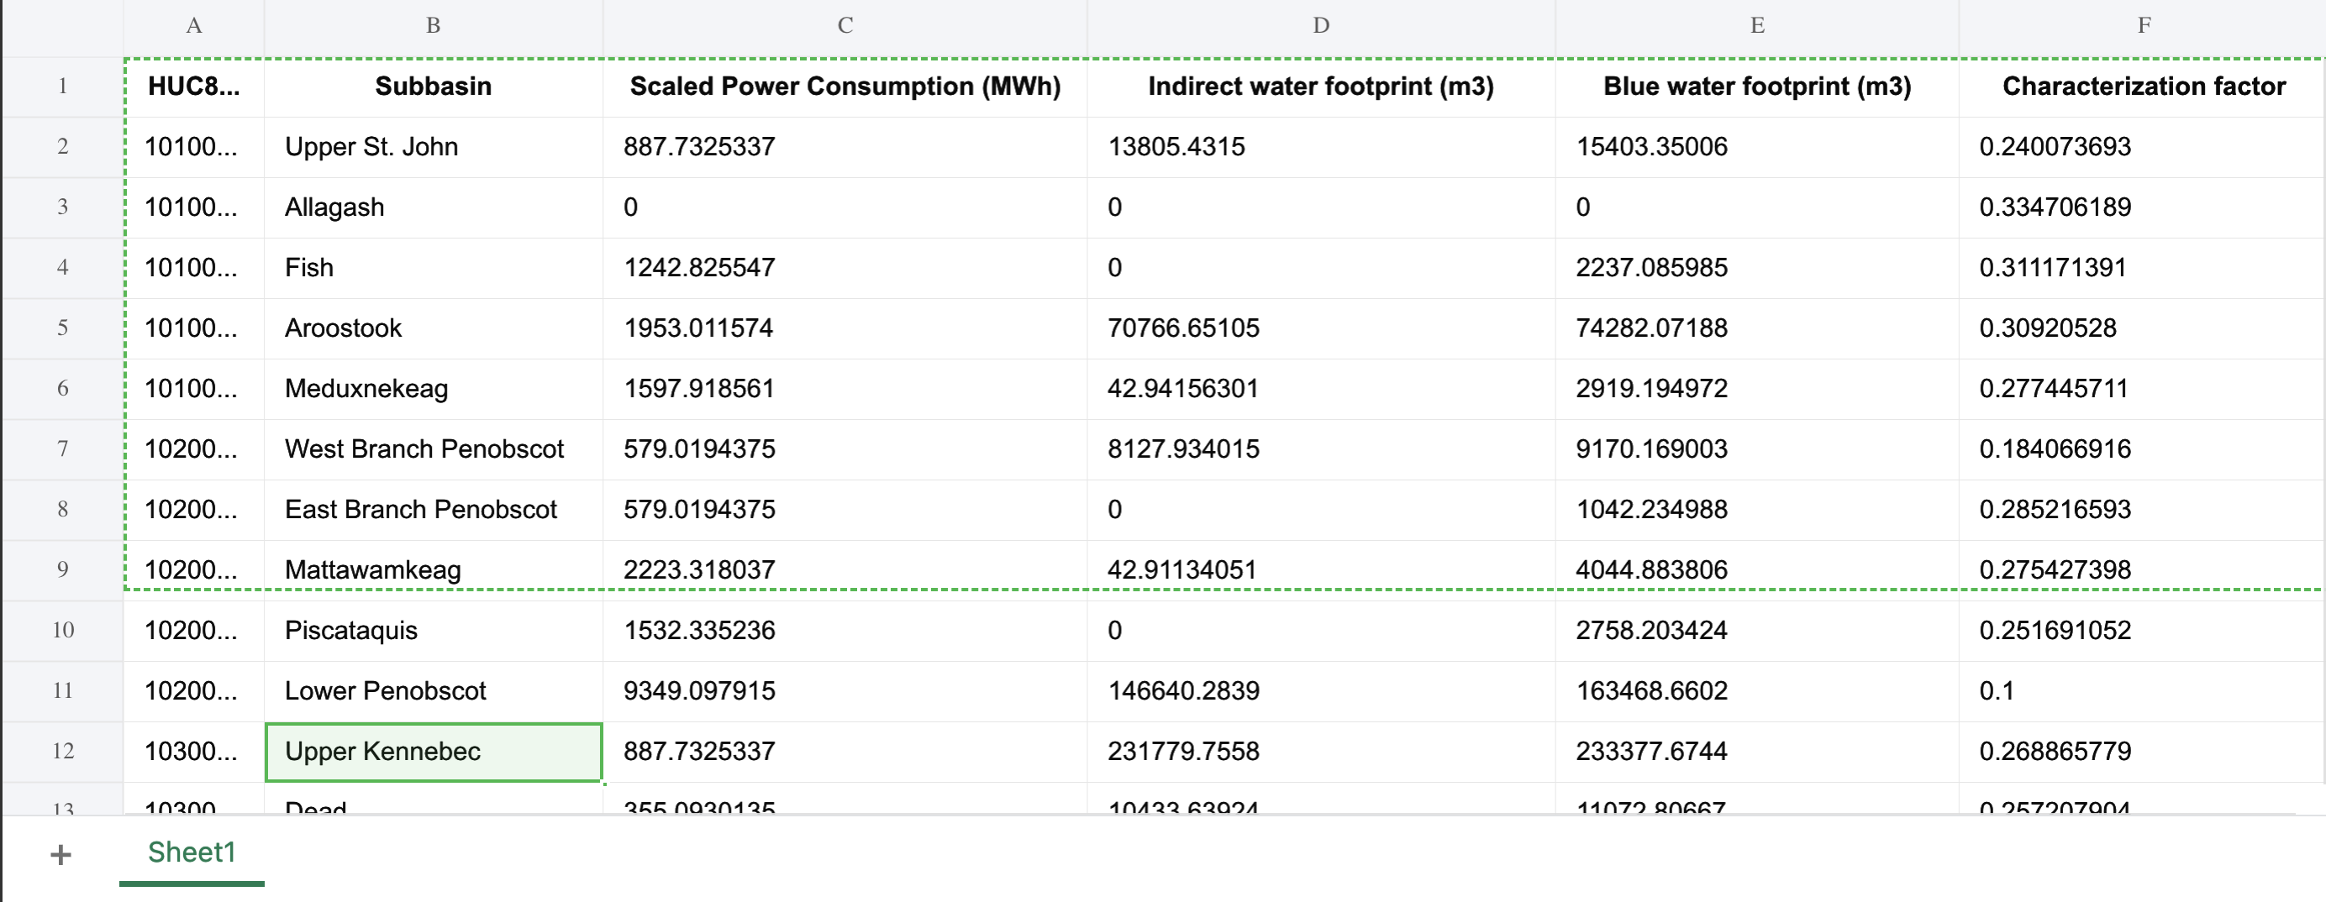Click the cell containing 2237.085985
Image resolution: width=2326 pixels, height=902 pixels.
(x=1756, y=268)
